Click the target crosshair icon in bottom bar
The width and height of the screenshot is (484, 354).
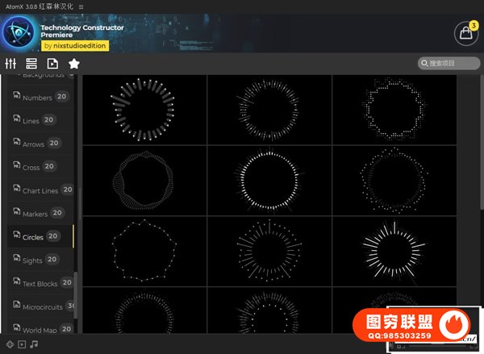10,344
